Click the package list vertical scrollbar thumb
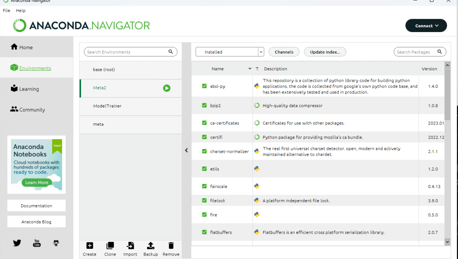The image size is (458, 259). click(x=447, y=95)
